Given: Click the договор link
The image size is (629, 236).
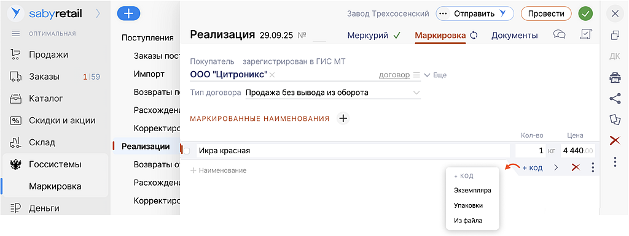Looking at the screenshot, I should 394,75.
